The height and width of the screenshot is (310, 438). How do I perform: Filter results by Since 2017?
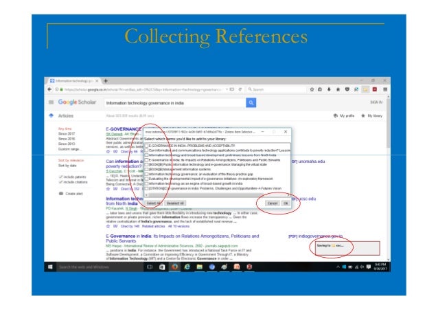(67, 134)
